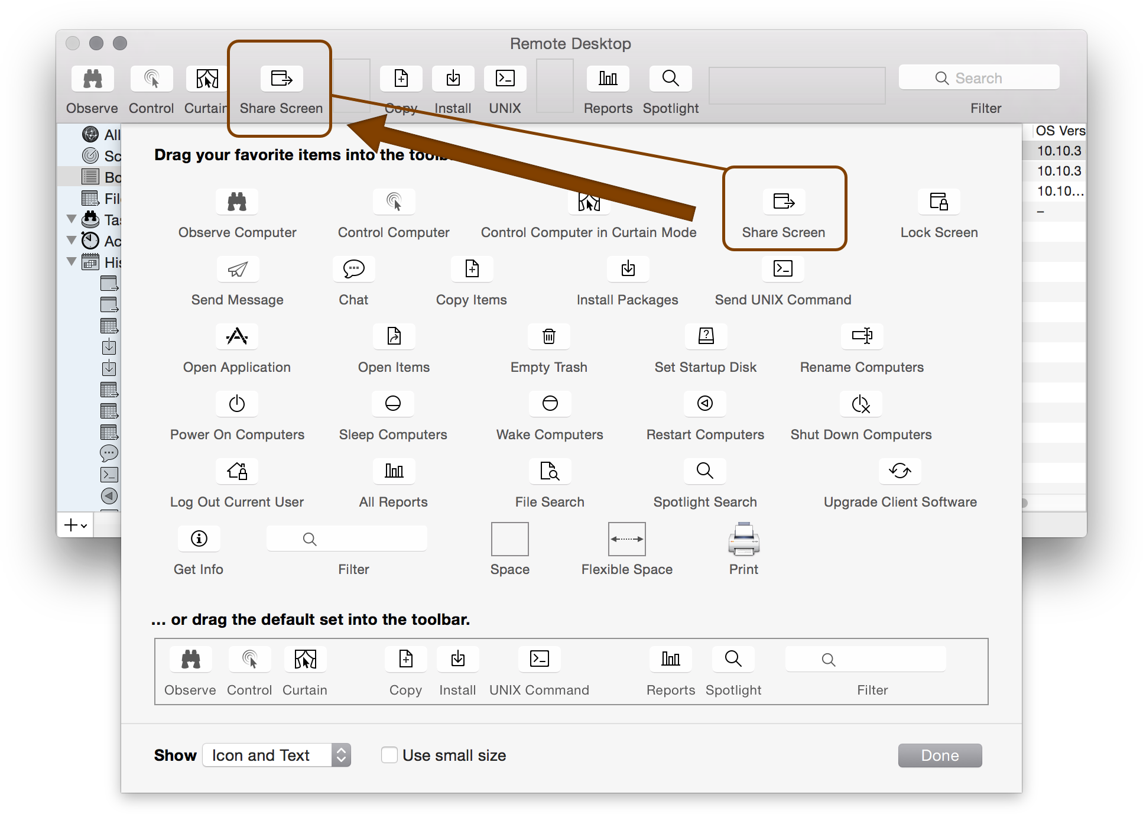Click the add (+) button in the sidebar
Screen dimensions: 1143x814
(76, 525)
